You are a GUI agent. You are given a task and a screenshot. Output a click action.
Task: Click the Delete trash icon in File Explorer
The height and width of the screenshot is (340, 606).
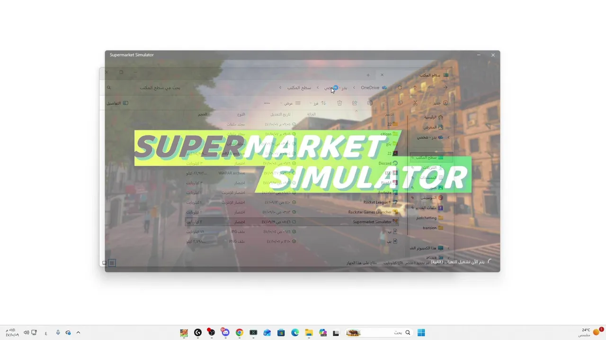(339, 103)
